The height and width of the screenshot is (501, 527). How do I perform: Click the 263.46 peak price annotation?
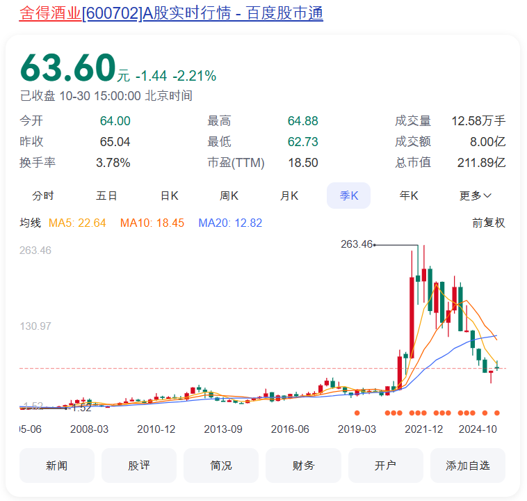357,244
